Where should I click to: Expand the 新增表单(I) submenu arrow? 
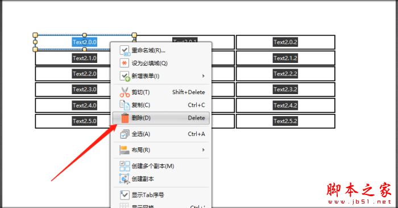(x=204, y=76)
